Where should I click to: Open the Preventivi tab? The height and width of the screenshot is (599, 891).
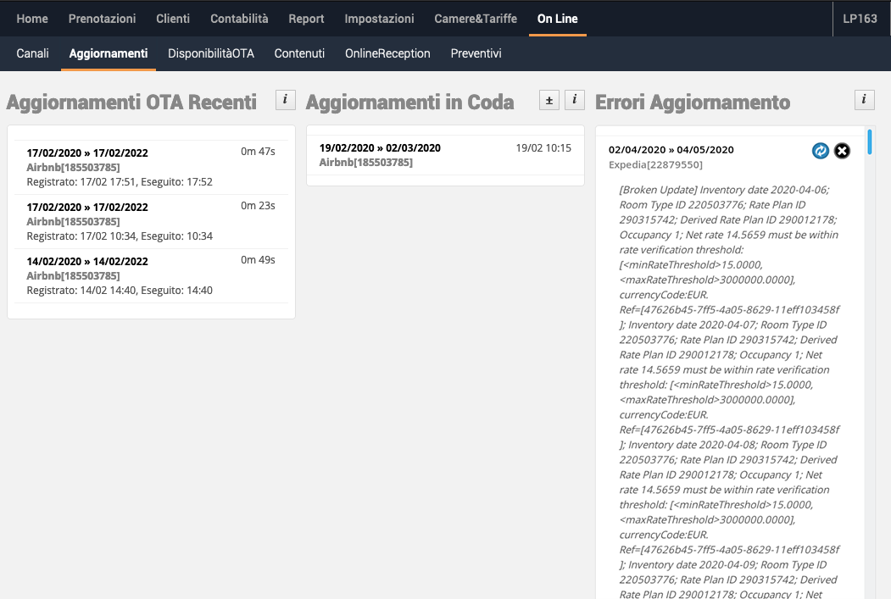click(476, 53)
